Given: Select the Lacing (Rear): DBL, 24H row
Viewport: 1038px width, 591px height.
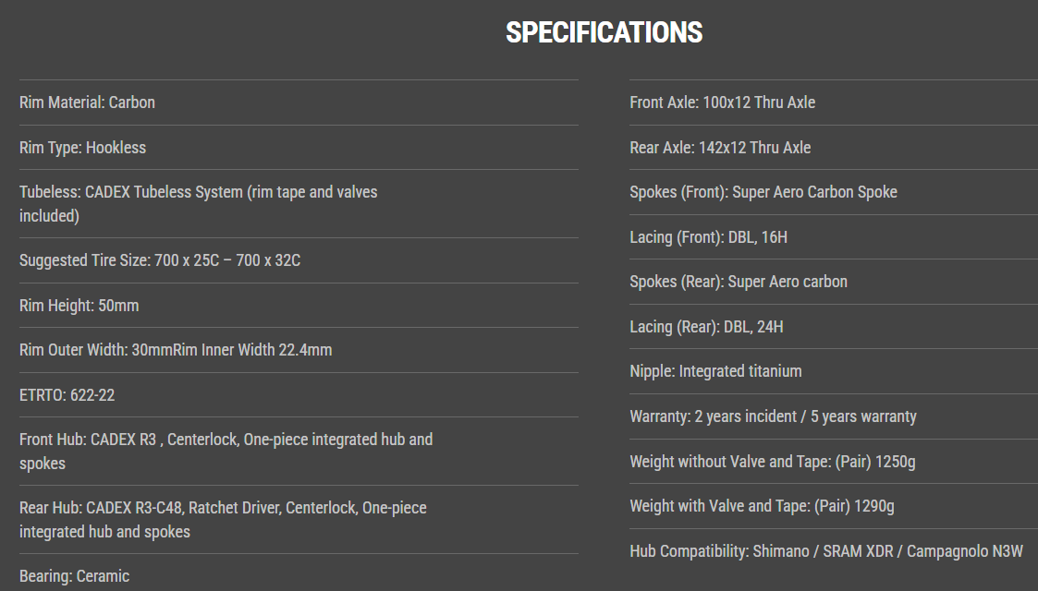Looking at the screenshot, I should click(707, 327).
